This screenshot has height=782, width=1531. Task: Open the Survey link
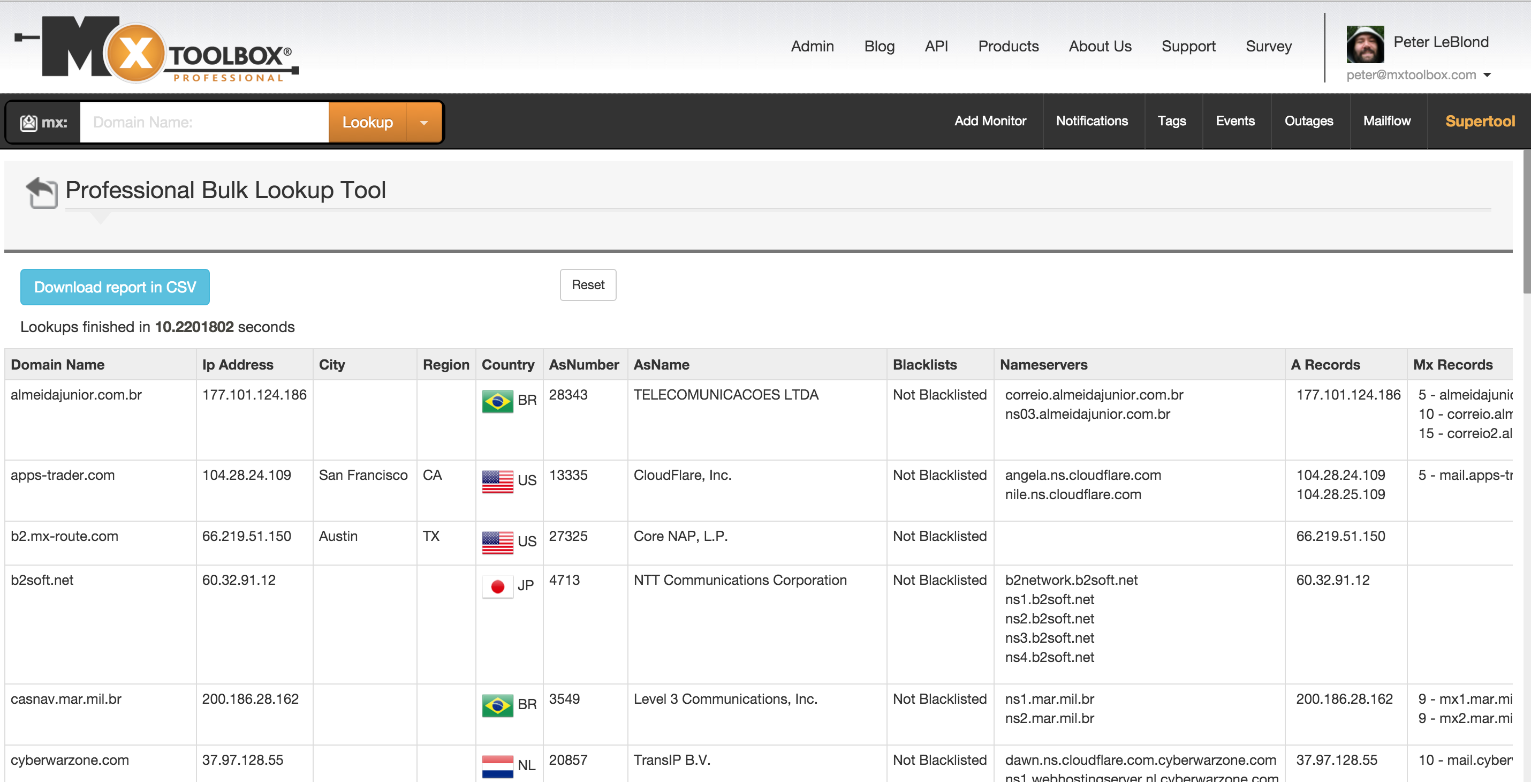point(1268,47)
